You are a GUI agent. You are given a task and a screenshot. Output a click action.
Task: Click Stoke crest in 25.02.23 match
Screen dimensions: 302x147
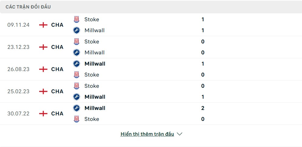pyautogui.click(x=77, y=86)
